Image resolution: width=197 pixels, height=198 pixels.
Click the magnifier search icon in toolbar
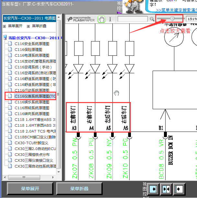pos(152,19)
